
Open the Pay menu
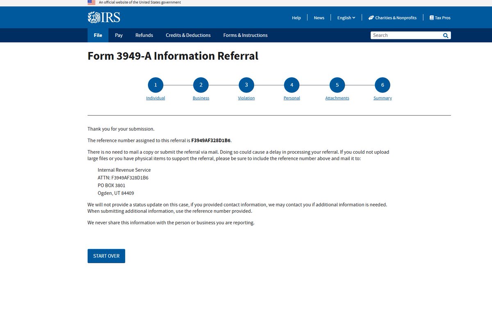point(119,35)
